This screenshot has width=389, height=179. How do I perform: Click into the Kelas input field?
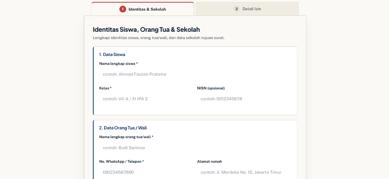pos(146,99)
